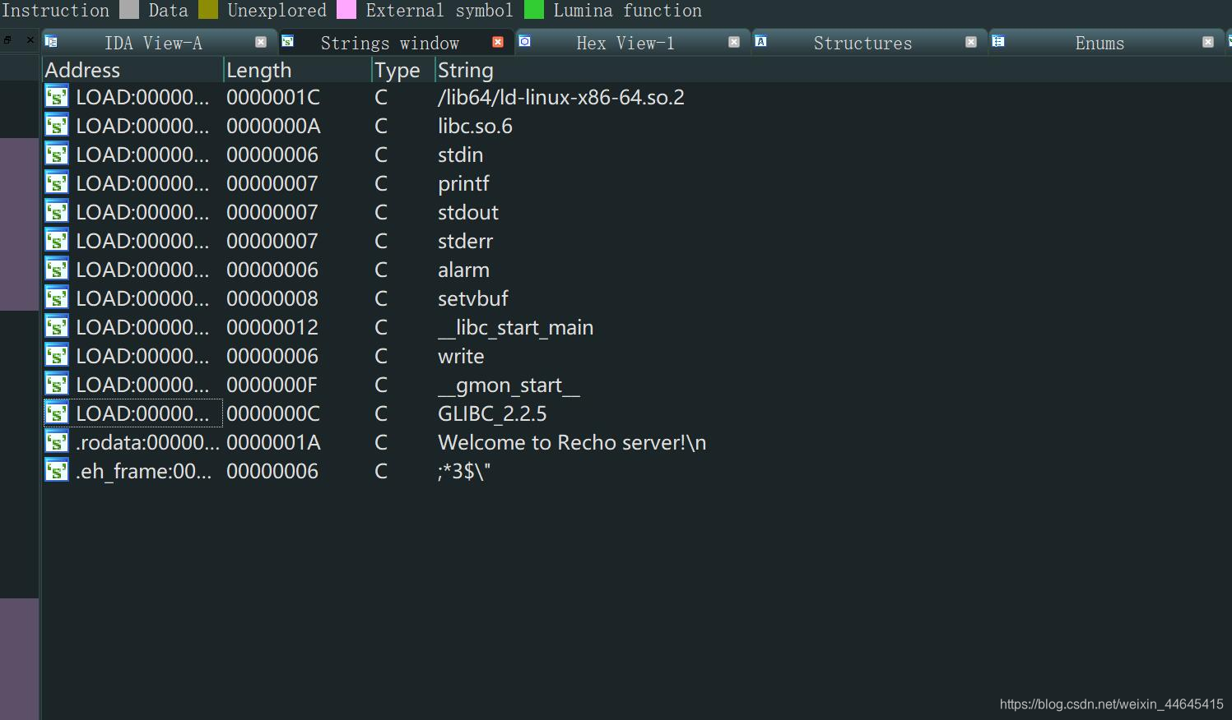
Task: Select the alarm string entry
Action: 463,270
